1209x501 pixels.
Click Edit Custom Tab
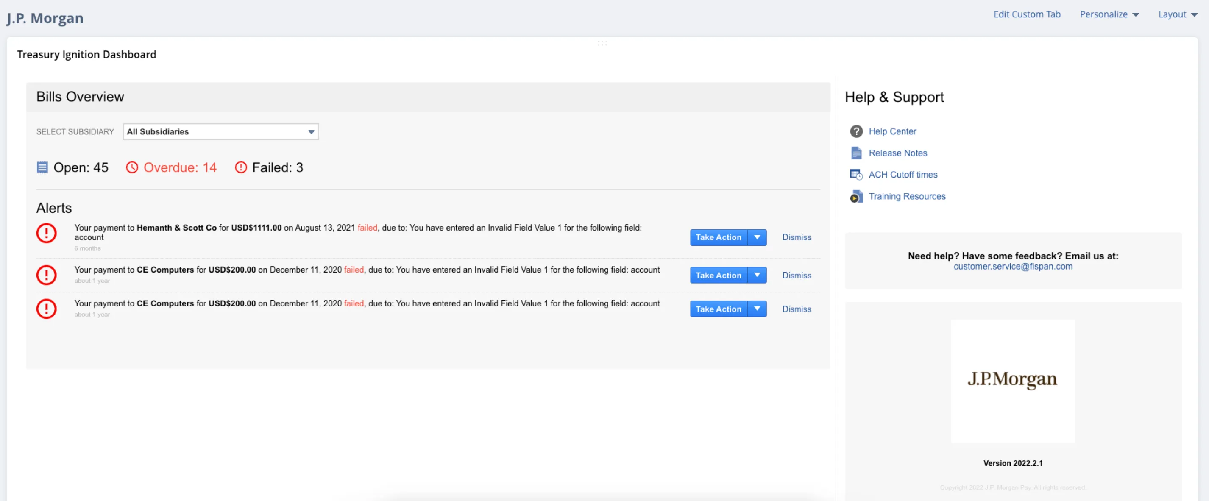[x=1027, y=14]
